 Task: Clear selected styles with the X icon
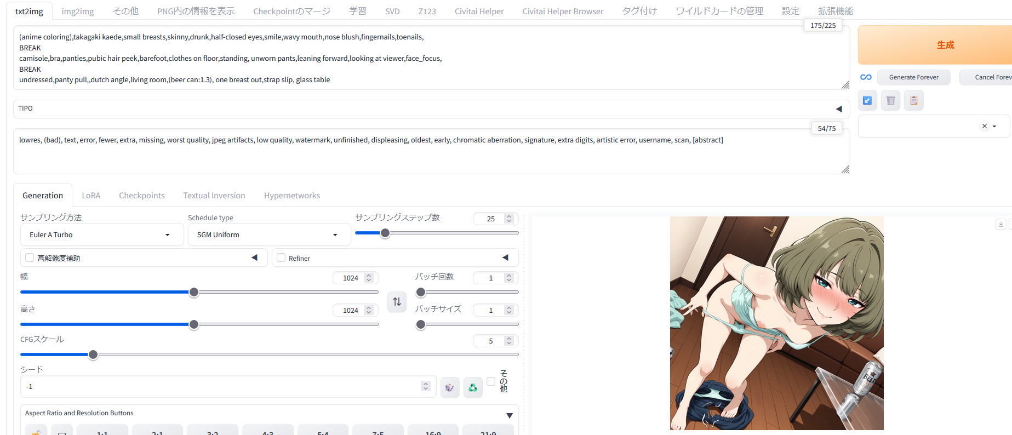coord(984,126)
